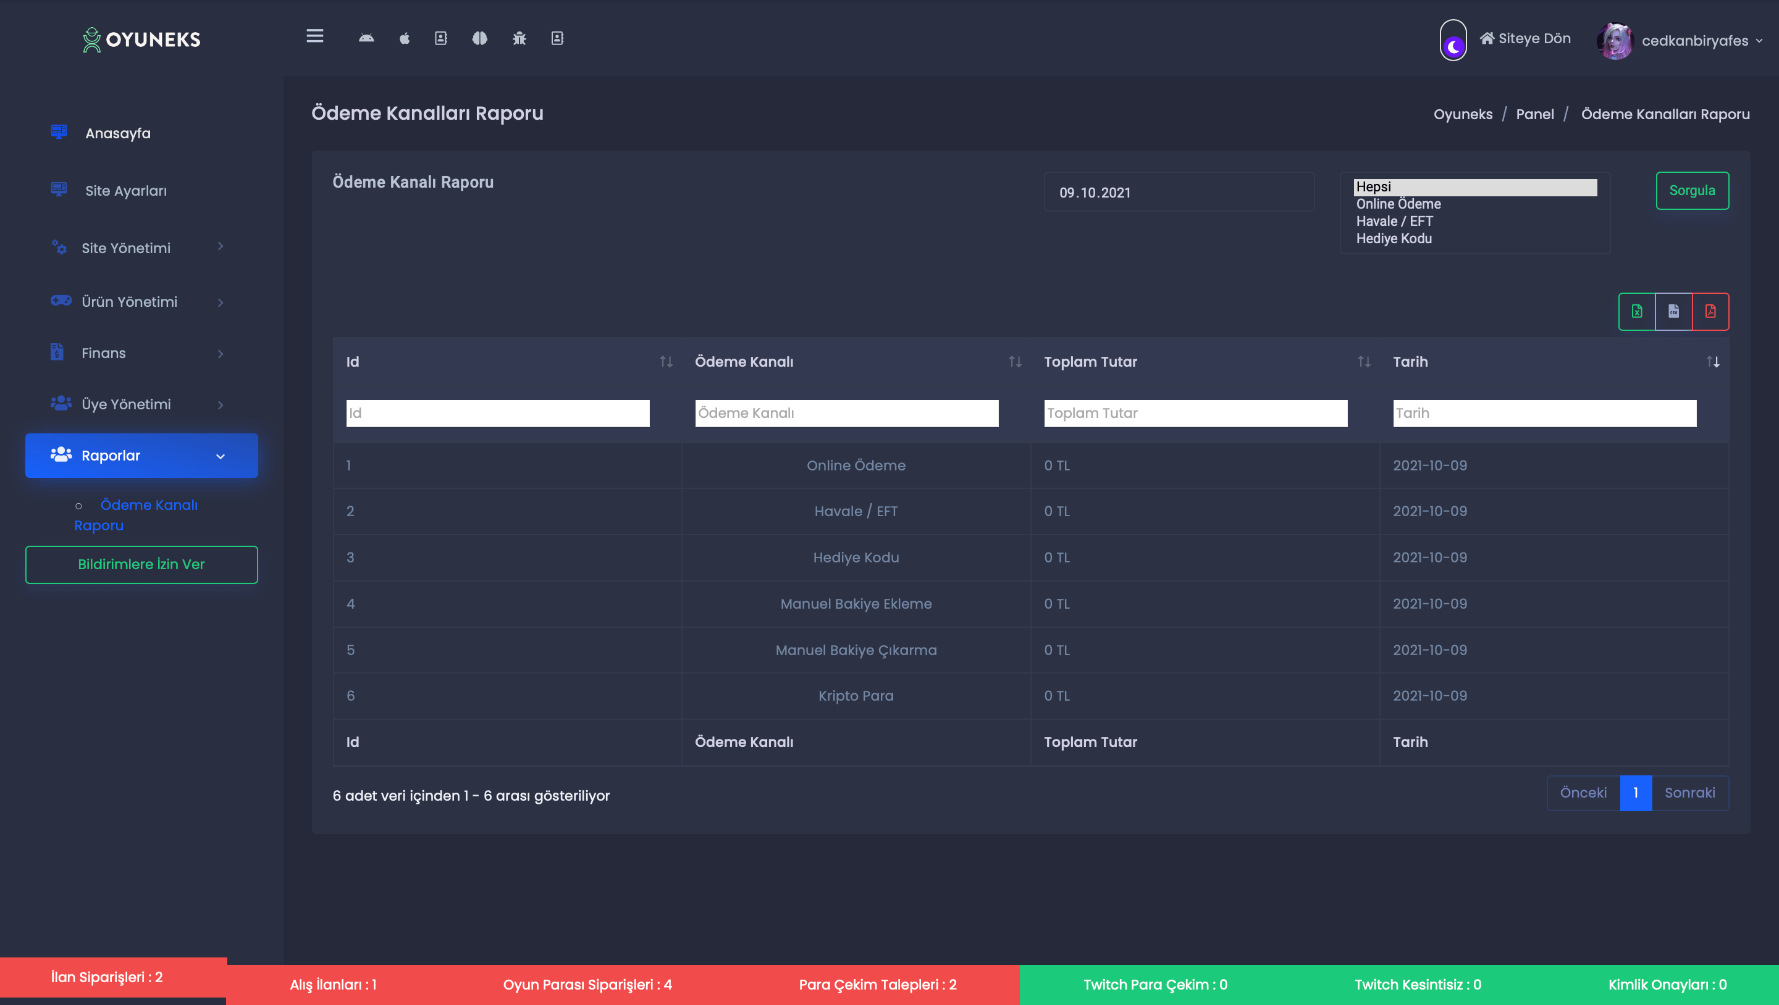Screen dimensions: 1779x1005
Task: Click the brain icon in top bar
Action: [x=480, y=39]
